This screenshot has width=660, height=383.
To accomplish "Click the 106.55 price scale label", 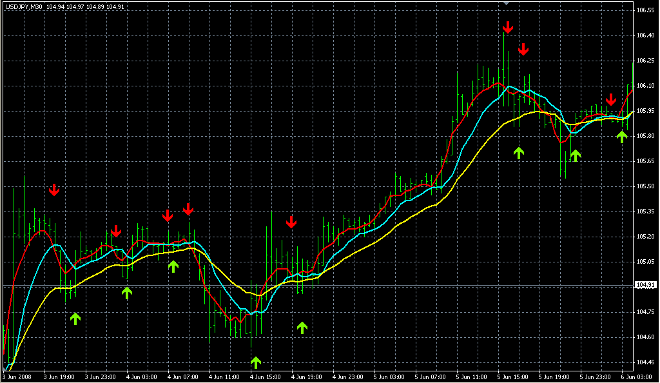I will 646,11.
